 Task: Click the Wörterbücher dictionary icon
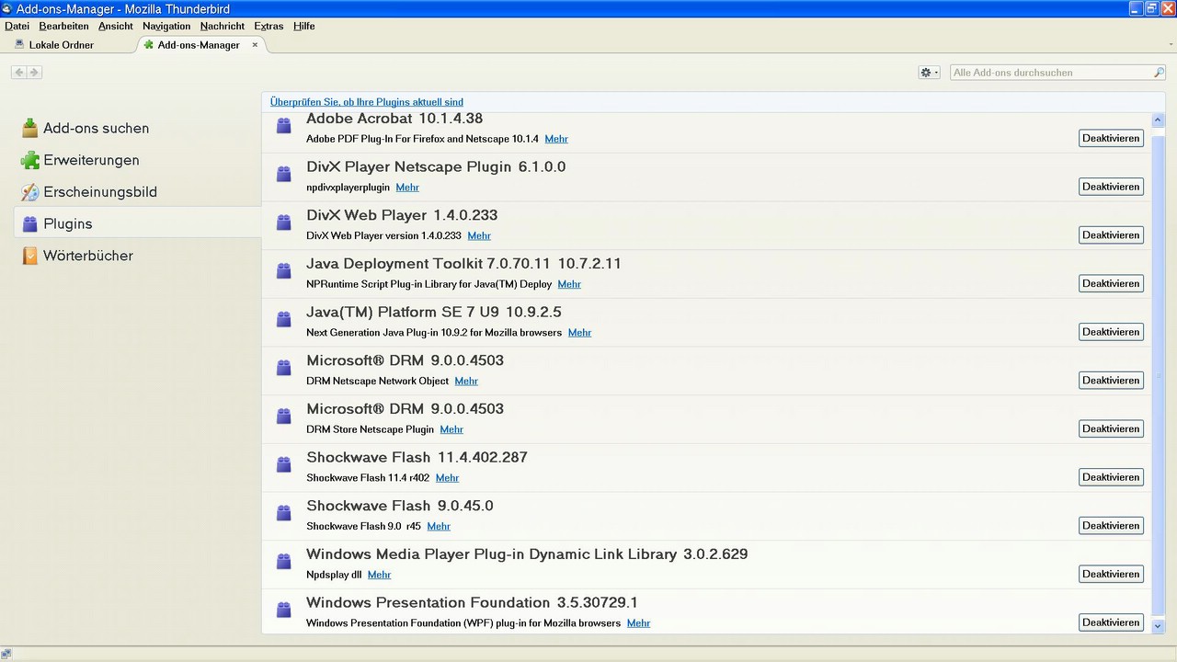(x=29, y=256)
